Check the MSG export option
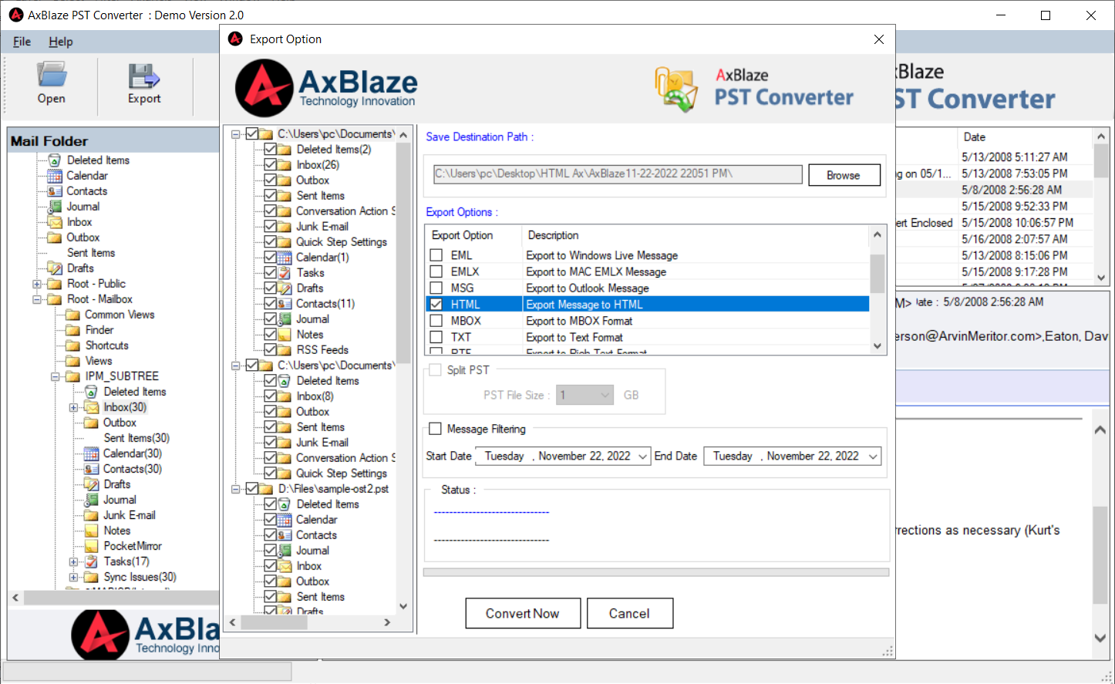The image size is (1115, 684). pos(436,288)
